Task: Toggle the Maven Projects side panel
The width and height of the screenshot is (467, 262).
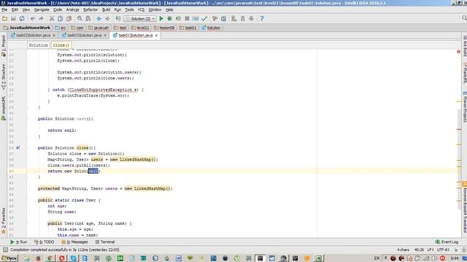Action: (x=464, y=107)
